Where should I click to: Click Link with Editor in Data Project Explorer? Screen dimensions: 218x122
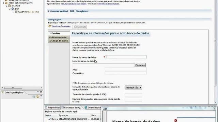click(x=37, y=97)
